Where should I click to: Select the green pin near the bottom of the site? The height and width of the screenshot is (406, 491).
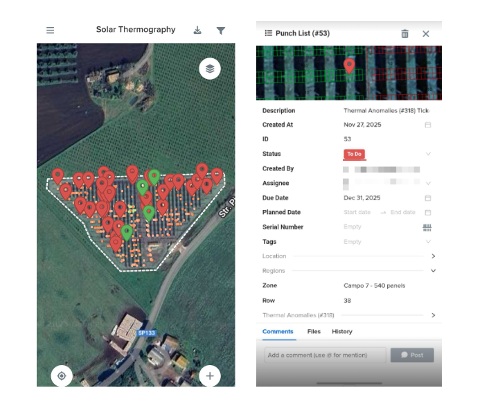click(127, 232)
